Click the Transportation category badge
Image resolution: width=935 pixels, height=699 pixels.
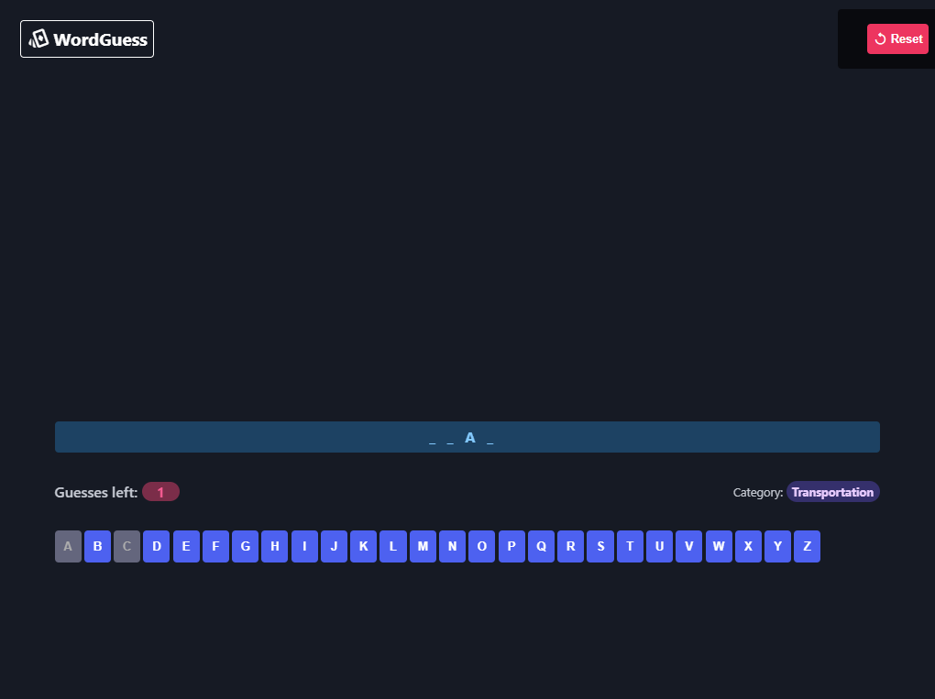tap(832, 491)
